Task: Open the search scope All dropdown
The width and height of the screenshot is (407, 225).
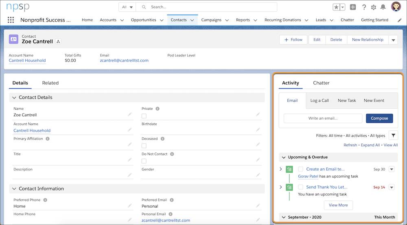Action: 127,7
